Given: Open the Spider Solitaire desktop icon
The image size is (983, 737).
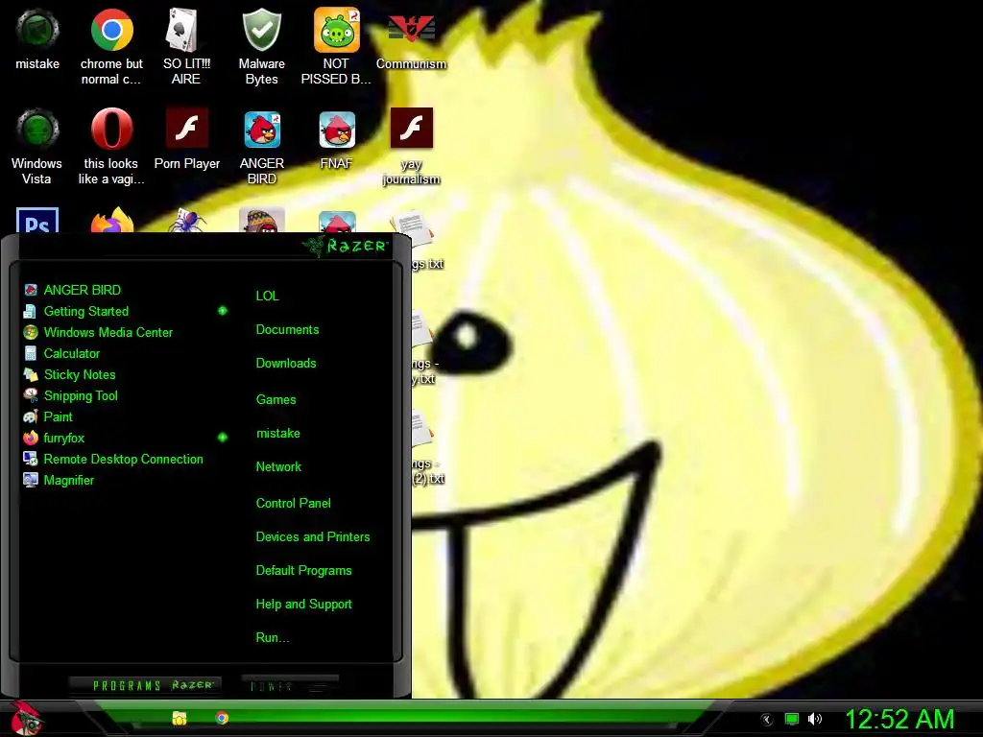Looking at the screenshot, I should click(187, 220).
